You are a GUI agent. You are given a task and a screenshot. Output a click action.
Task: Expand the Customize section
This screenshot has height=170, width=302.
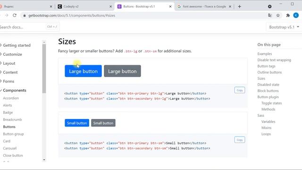12,54
